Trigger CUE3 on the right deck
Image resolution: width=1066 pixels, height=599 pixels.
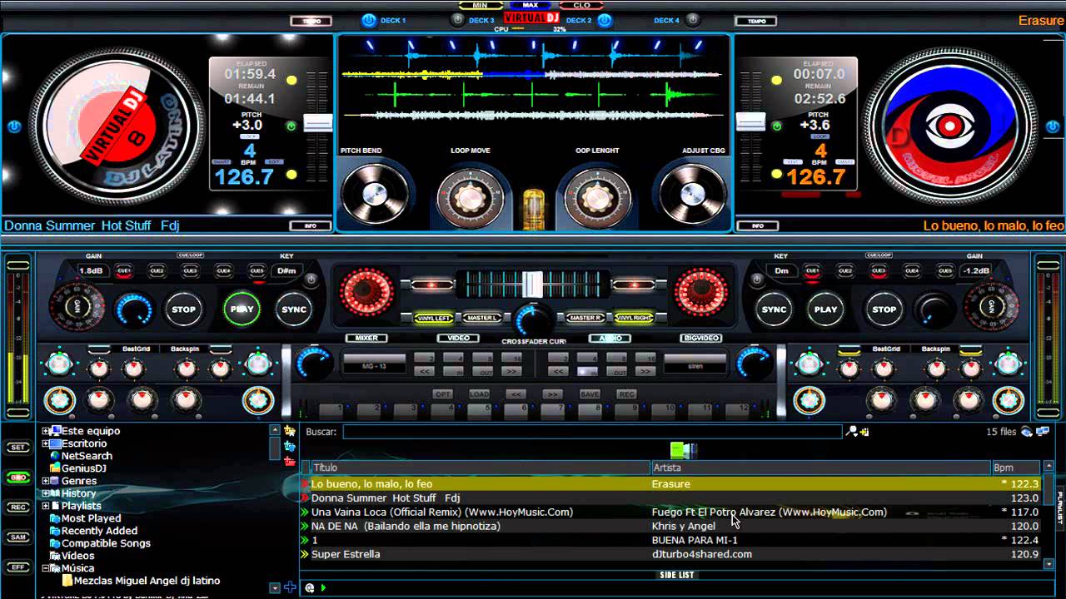[879, 270]
